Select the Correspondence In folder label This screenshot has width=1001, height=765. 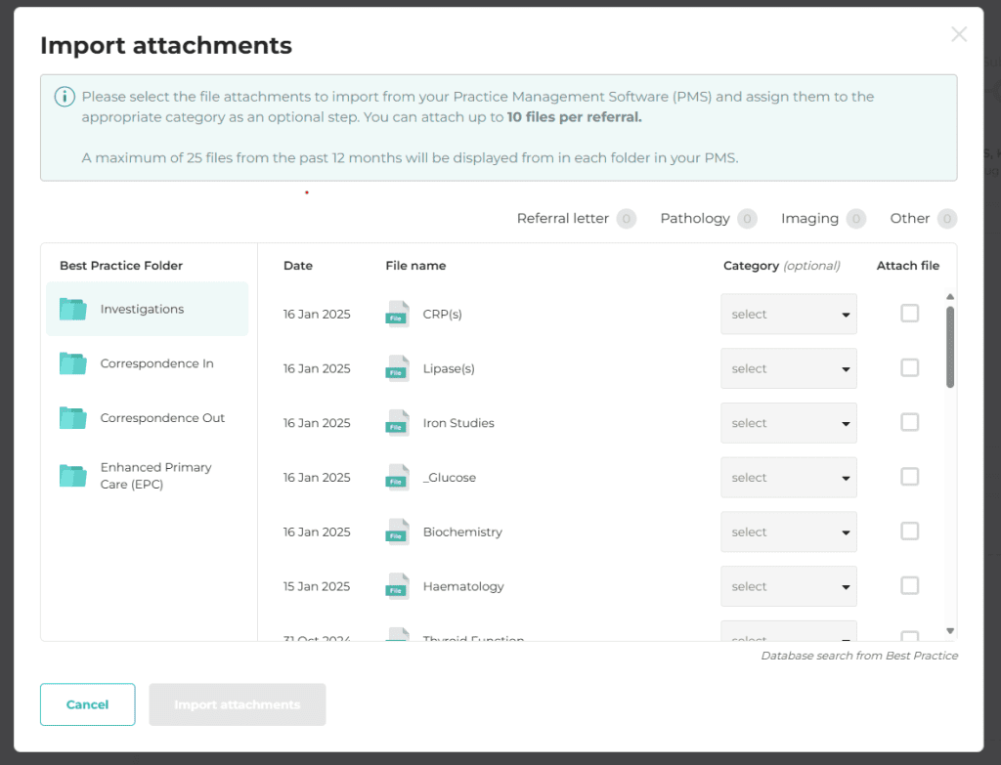point(156,363)
